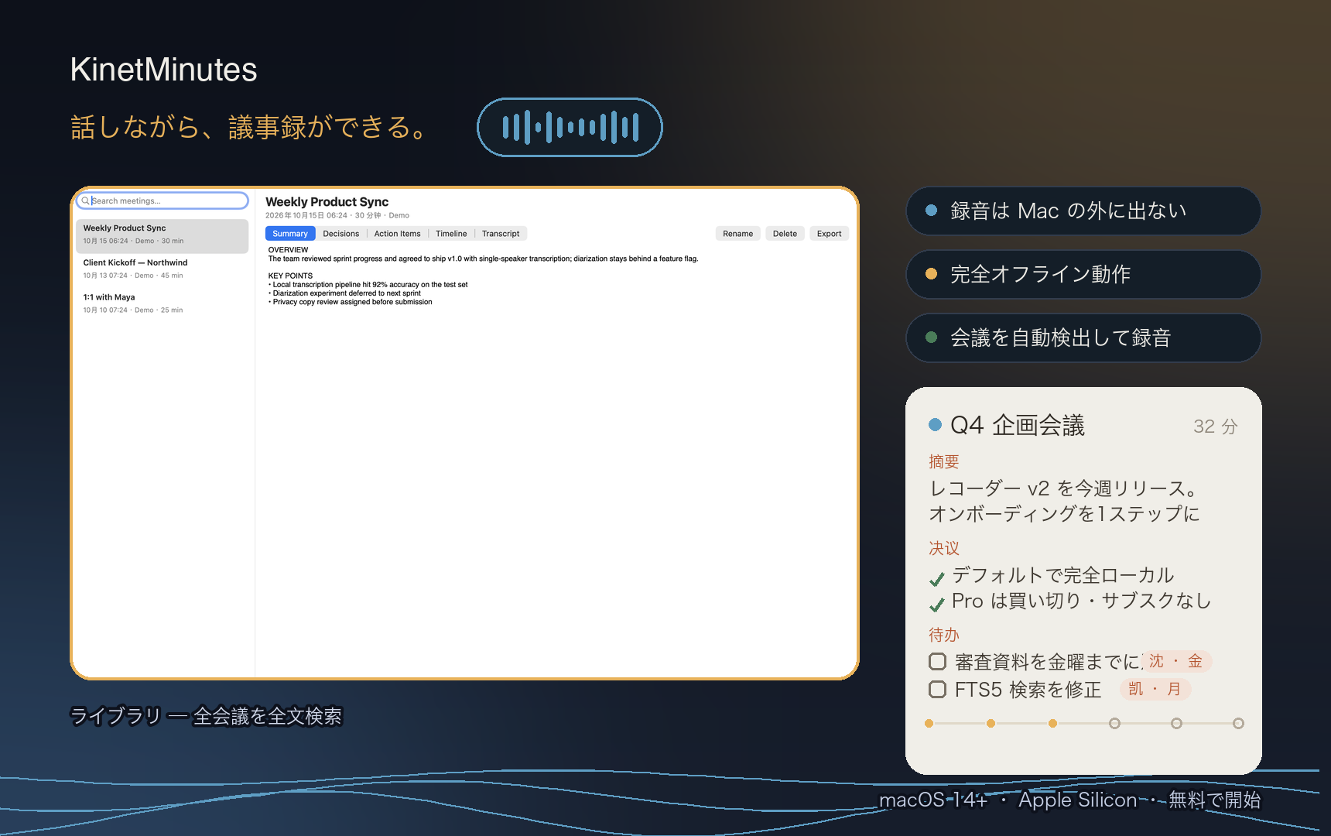This screenshot has width=1331, height=836.
Task: Open the Client Kickoff — Northwind meeting
Action: click(163, 270)
